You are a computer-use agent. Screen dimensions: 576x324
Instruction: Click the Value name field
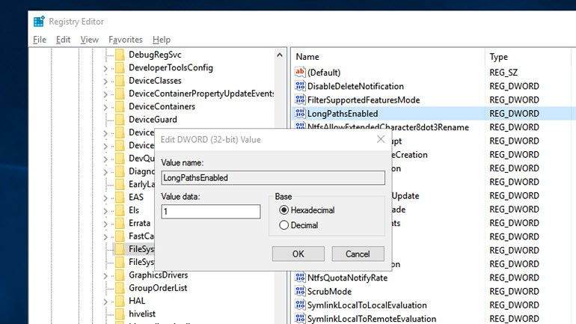(273, 178)
